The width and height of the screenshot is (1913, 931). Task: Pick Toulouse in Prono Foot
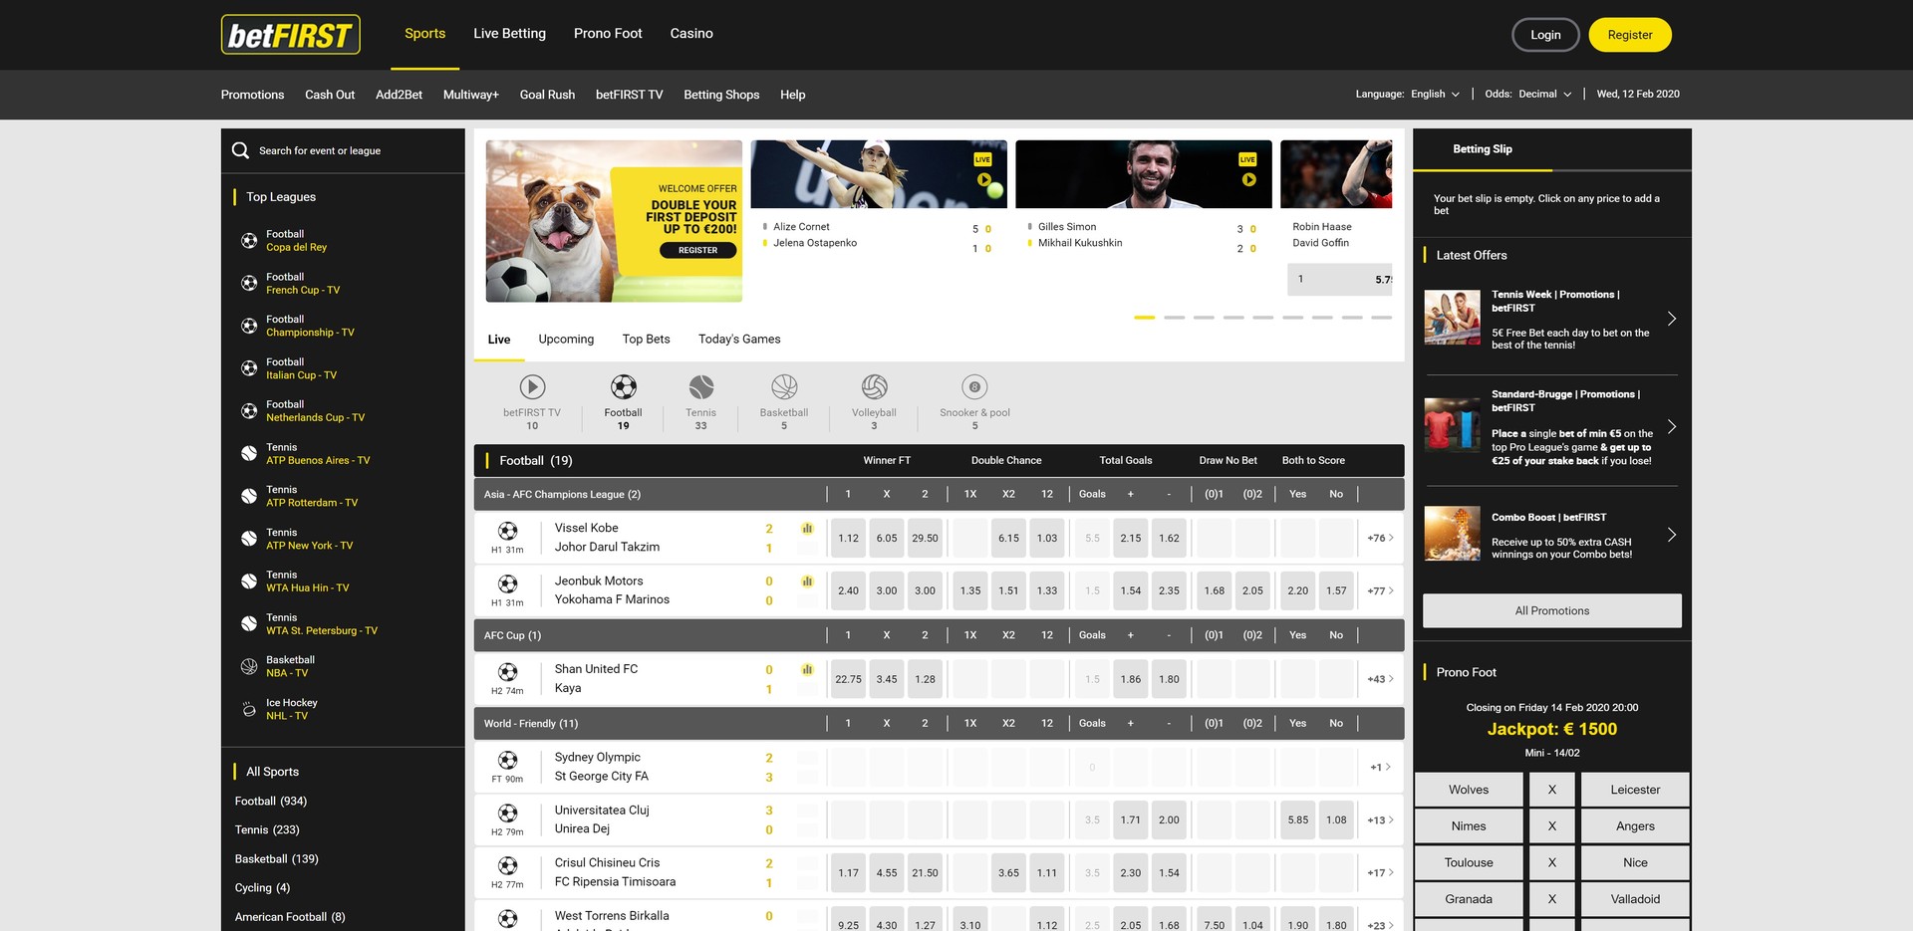point(1469,863)
